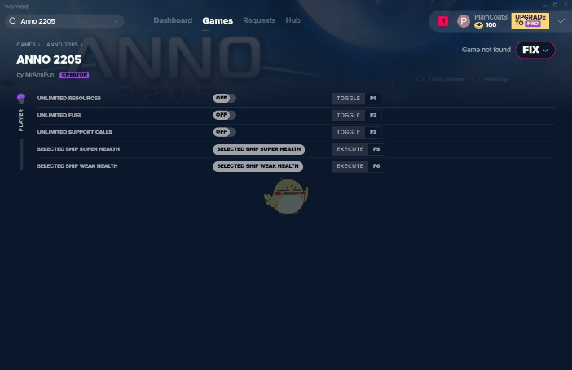The image size is (572, 370).
Task: Click the purple Player category icon
Action: click(x=21, y=98)
